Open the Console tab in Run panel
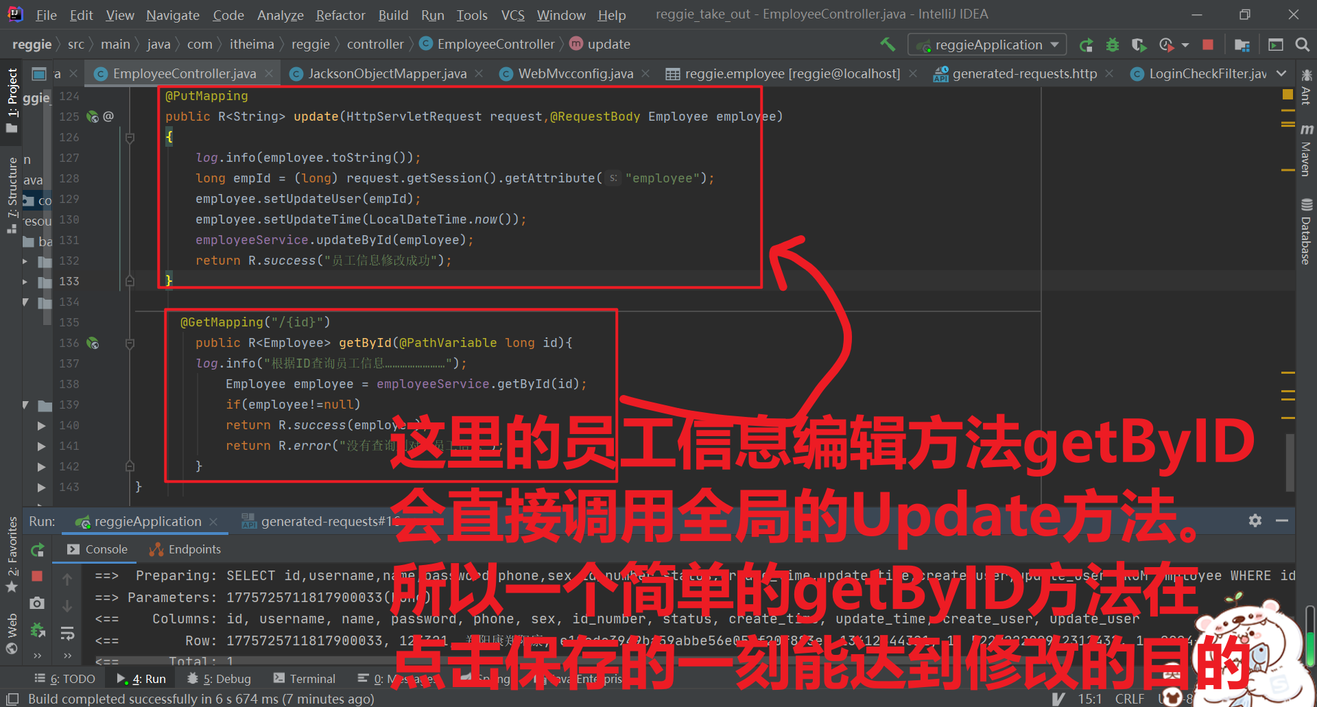The width and height of the screenshot is (1317, 707). (x=97, y=549)
